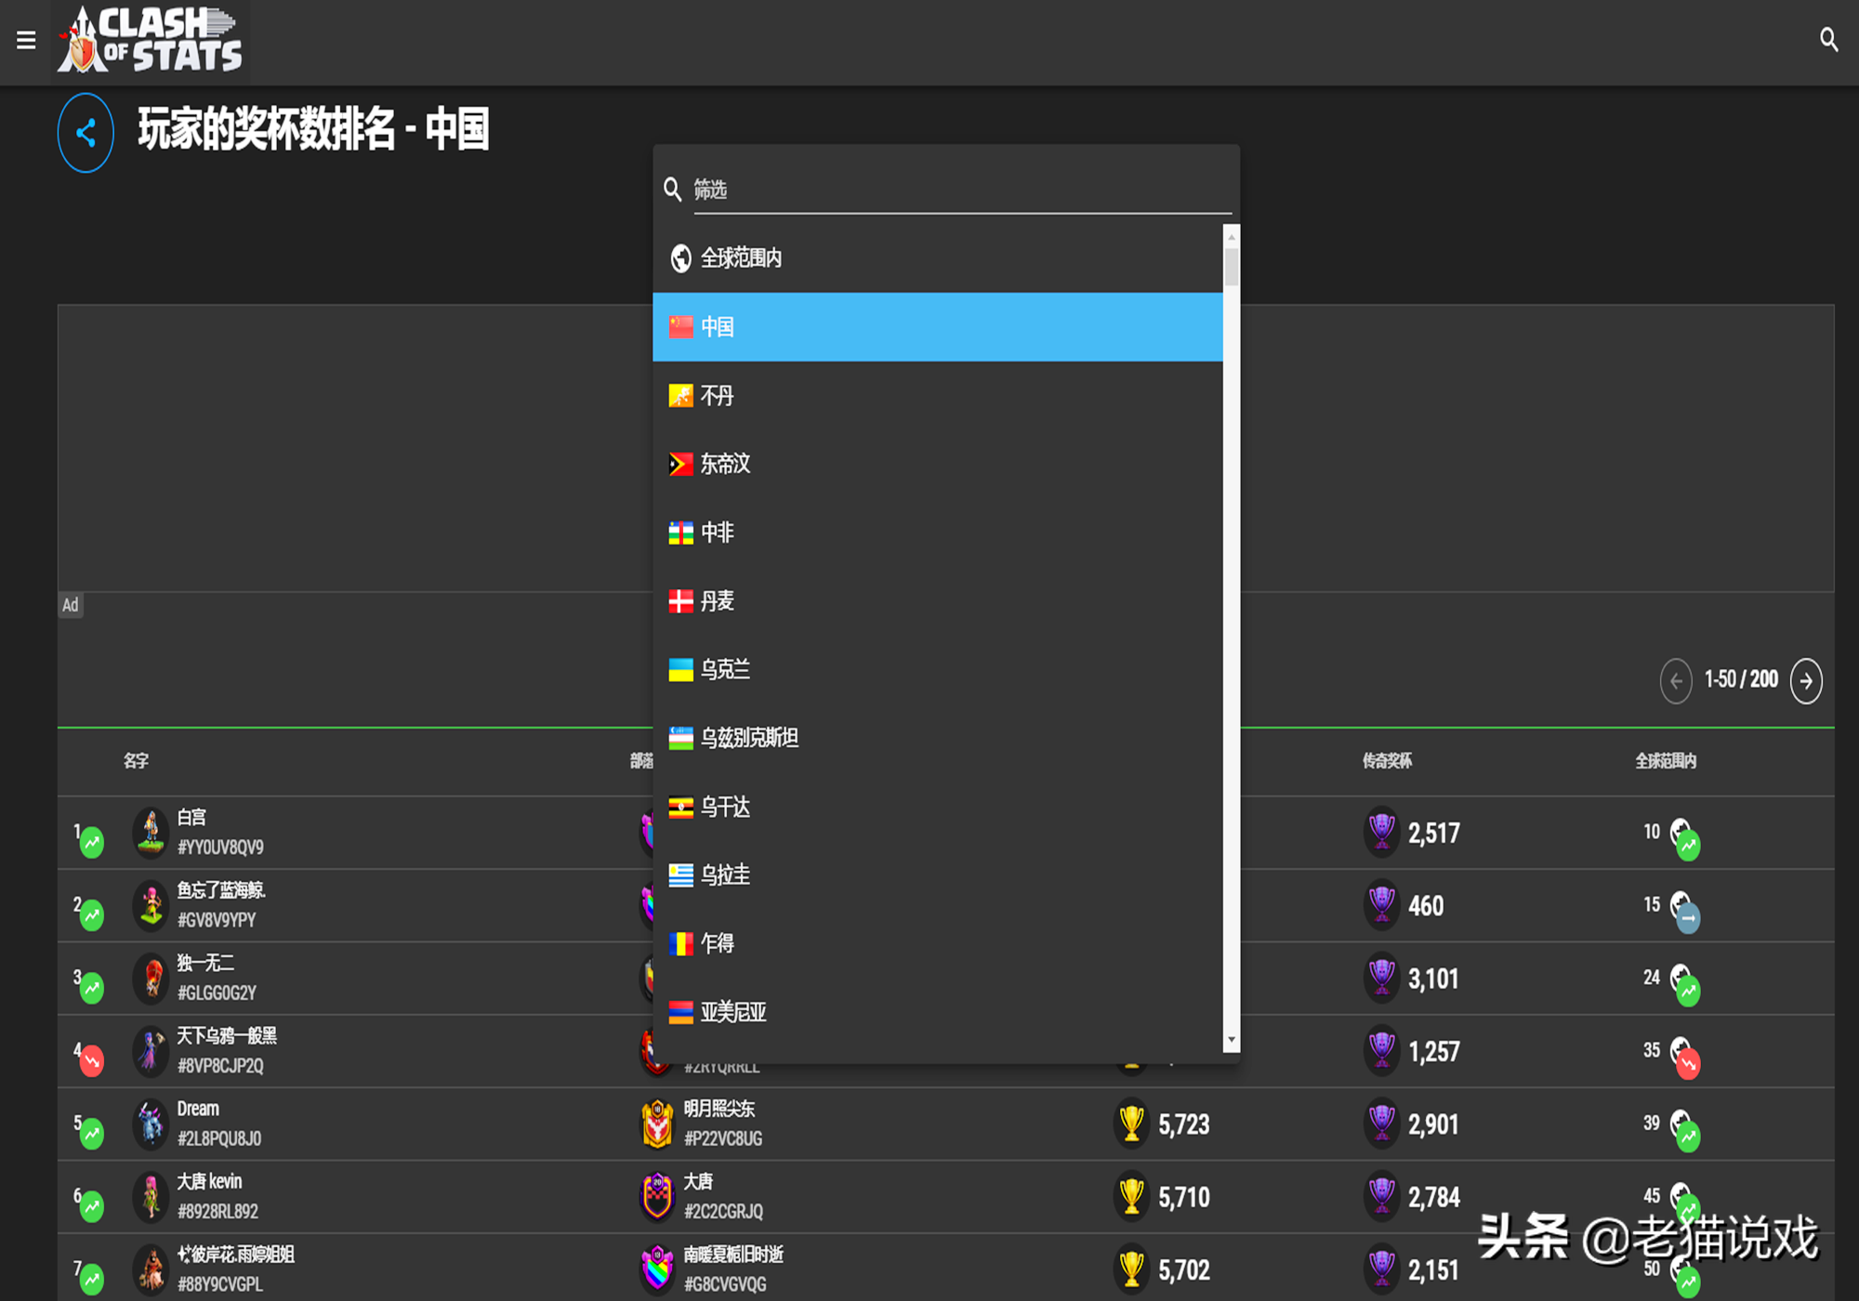The image size is (1859, 1301).
Task: Click the share button beside the title
Action: 86,133
